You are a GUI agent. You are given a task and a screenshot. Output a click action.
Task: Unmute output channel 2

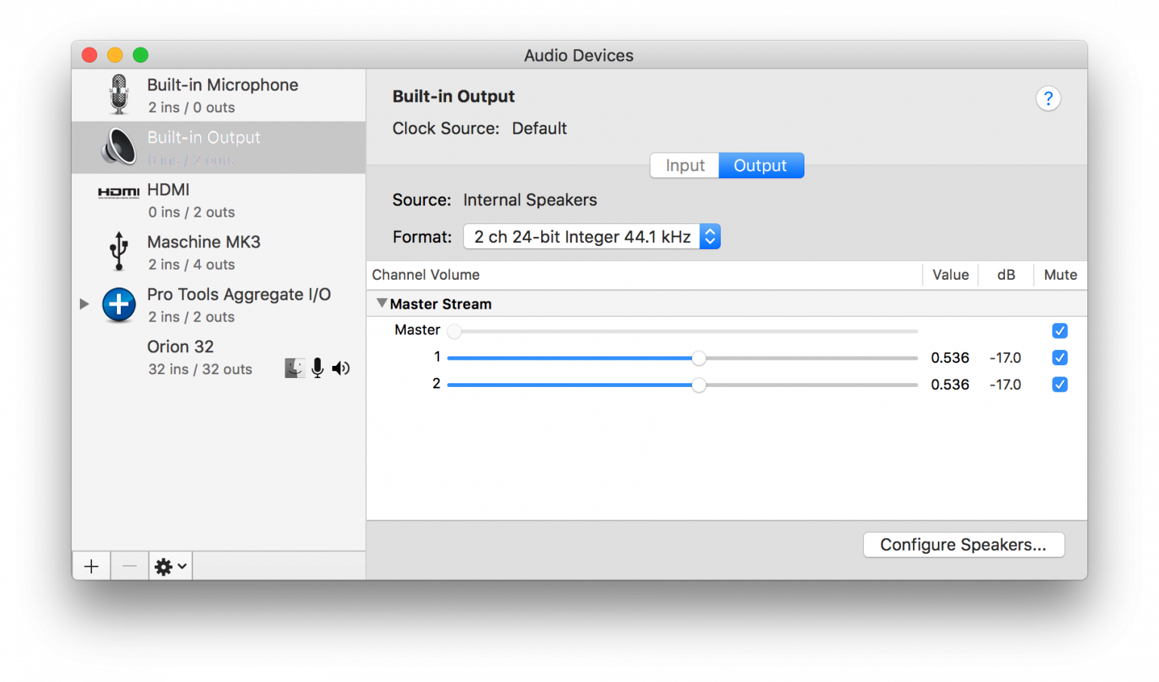pos(1059,384)
